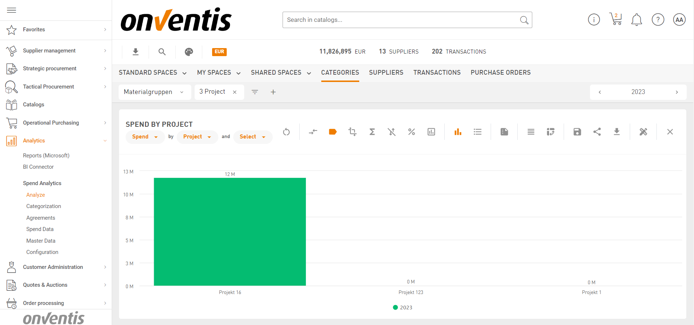Open the shopping cart icon
This screenshot has width=694, height=325.
[x=616, y=19]
